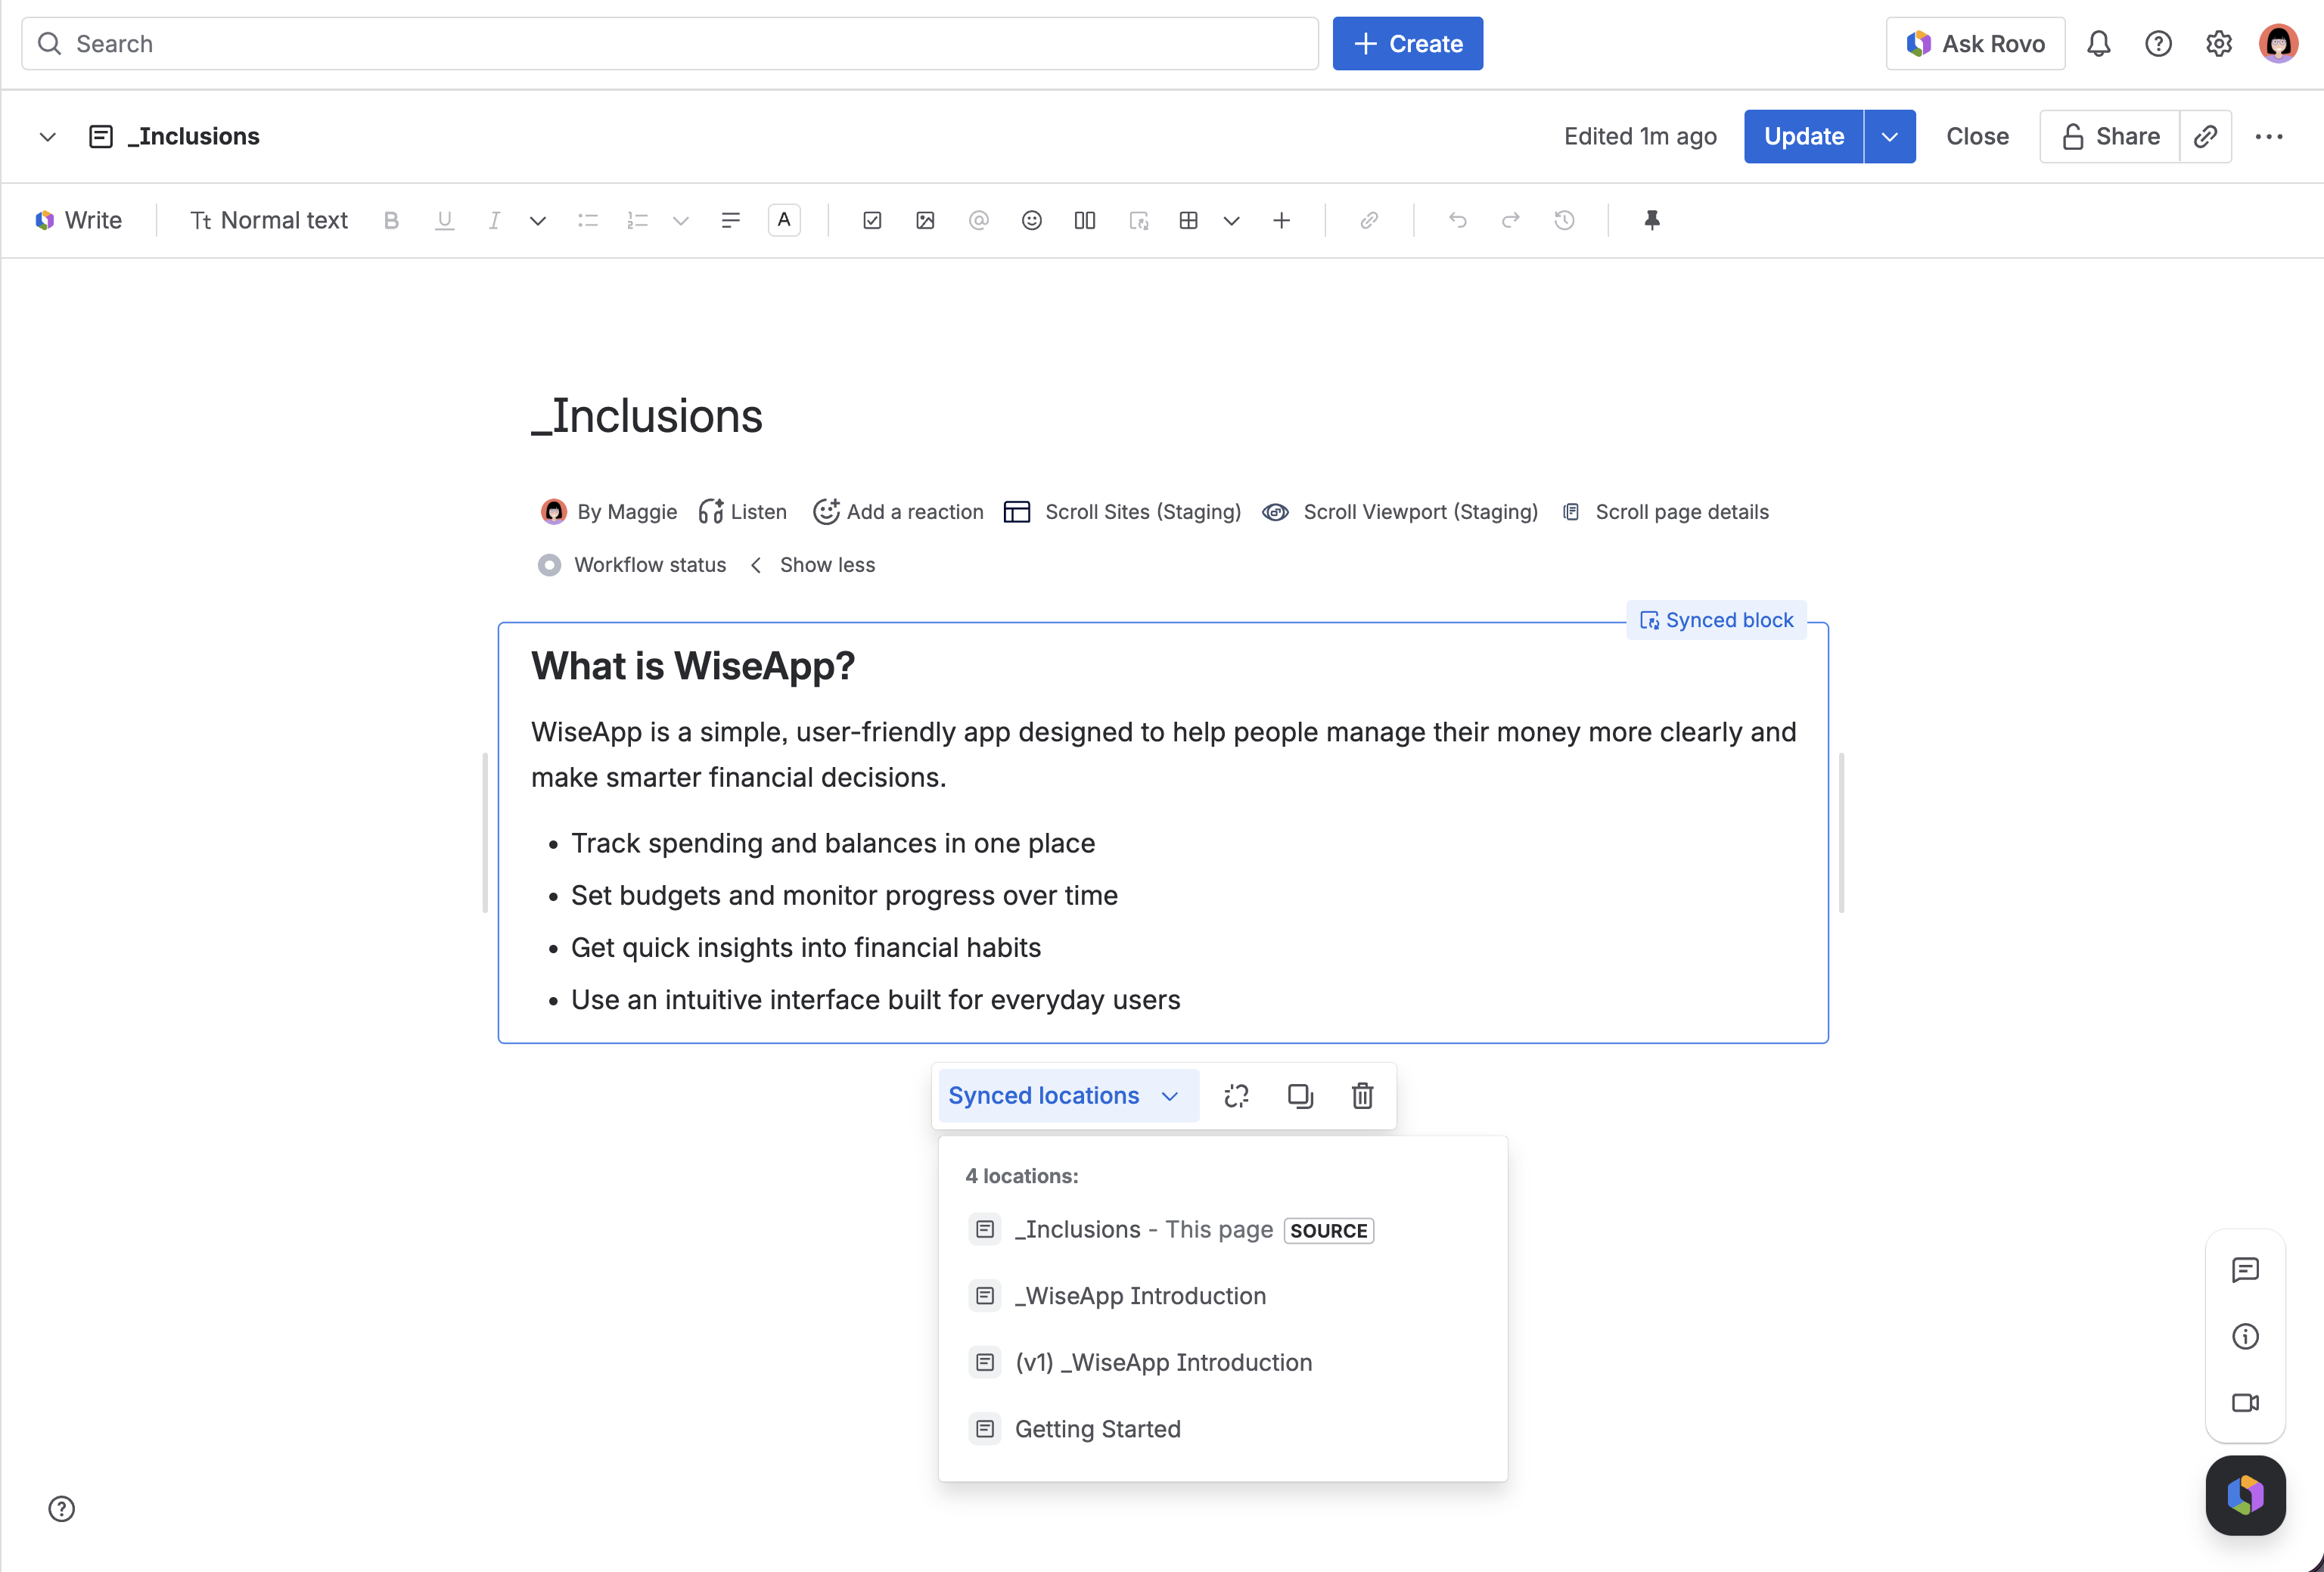The height and width of the screenshot is (1572, 2324).
Task: Click Write with AI
Action: [79, 220]
